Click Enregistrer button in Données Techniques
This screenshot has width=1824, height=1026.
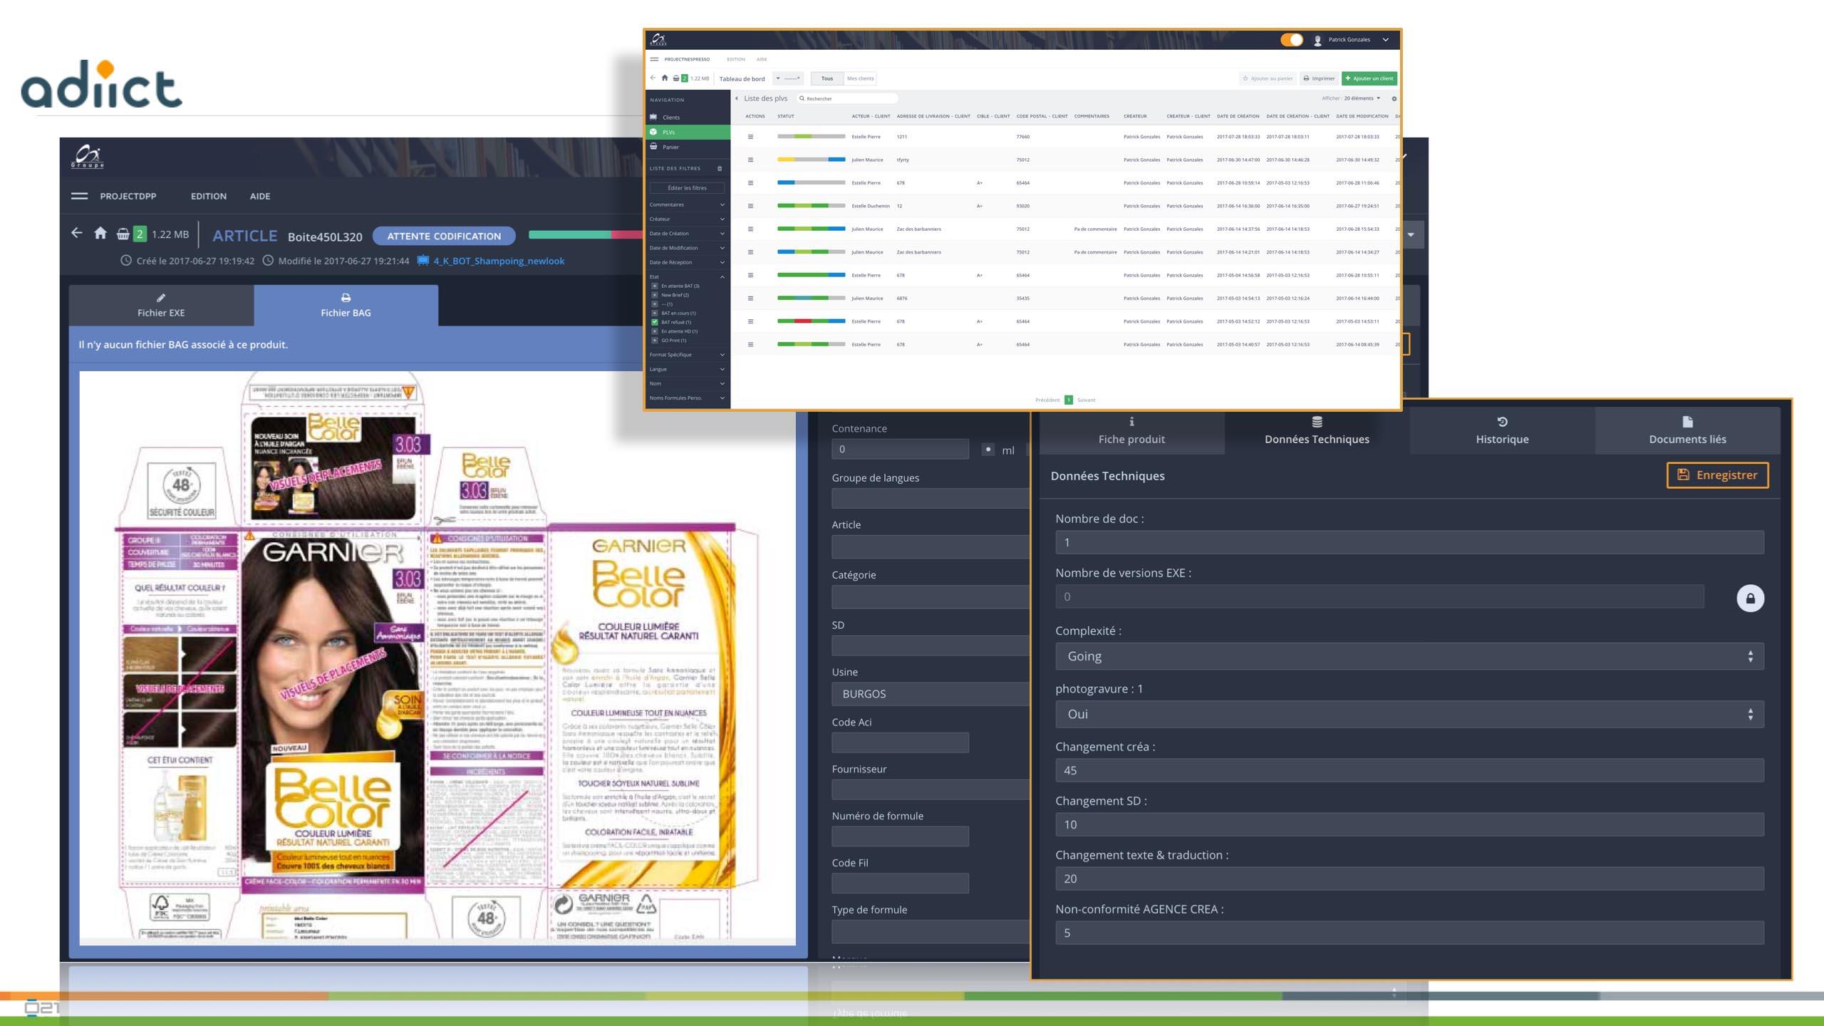(x=1719, y=475)
